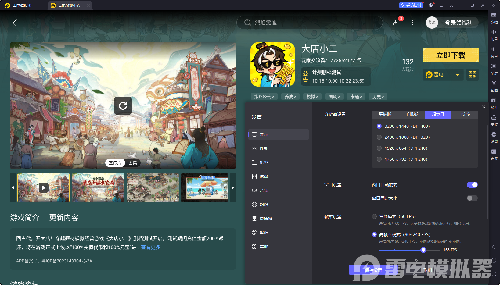Switch to the 手机版 resolution tab
This screenshot has height=285, width=500.
point(412,115)
